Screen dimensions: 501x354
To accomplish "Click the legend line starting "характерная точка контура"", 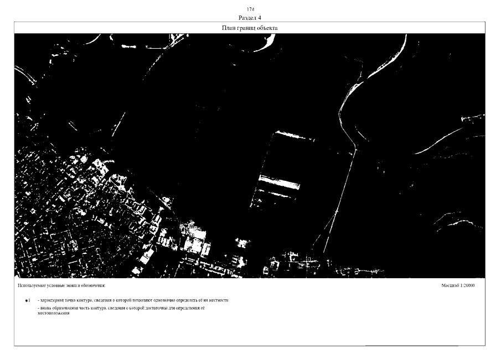I will click(x=133, y=300).
